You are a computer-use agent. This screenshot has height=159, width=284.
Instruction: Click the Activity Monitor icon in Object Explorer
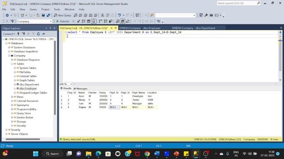coord(43,34)
